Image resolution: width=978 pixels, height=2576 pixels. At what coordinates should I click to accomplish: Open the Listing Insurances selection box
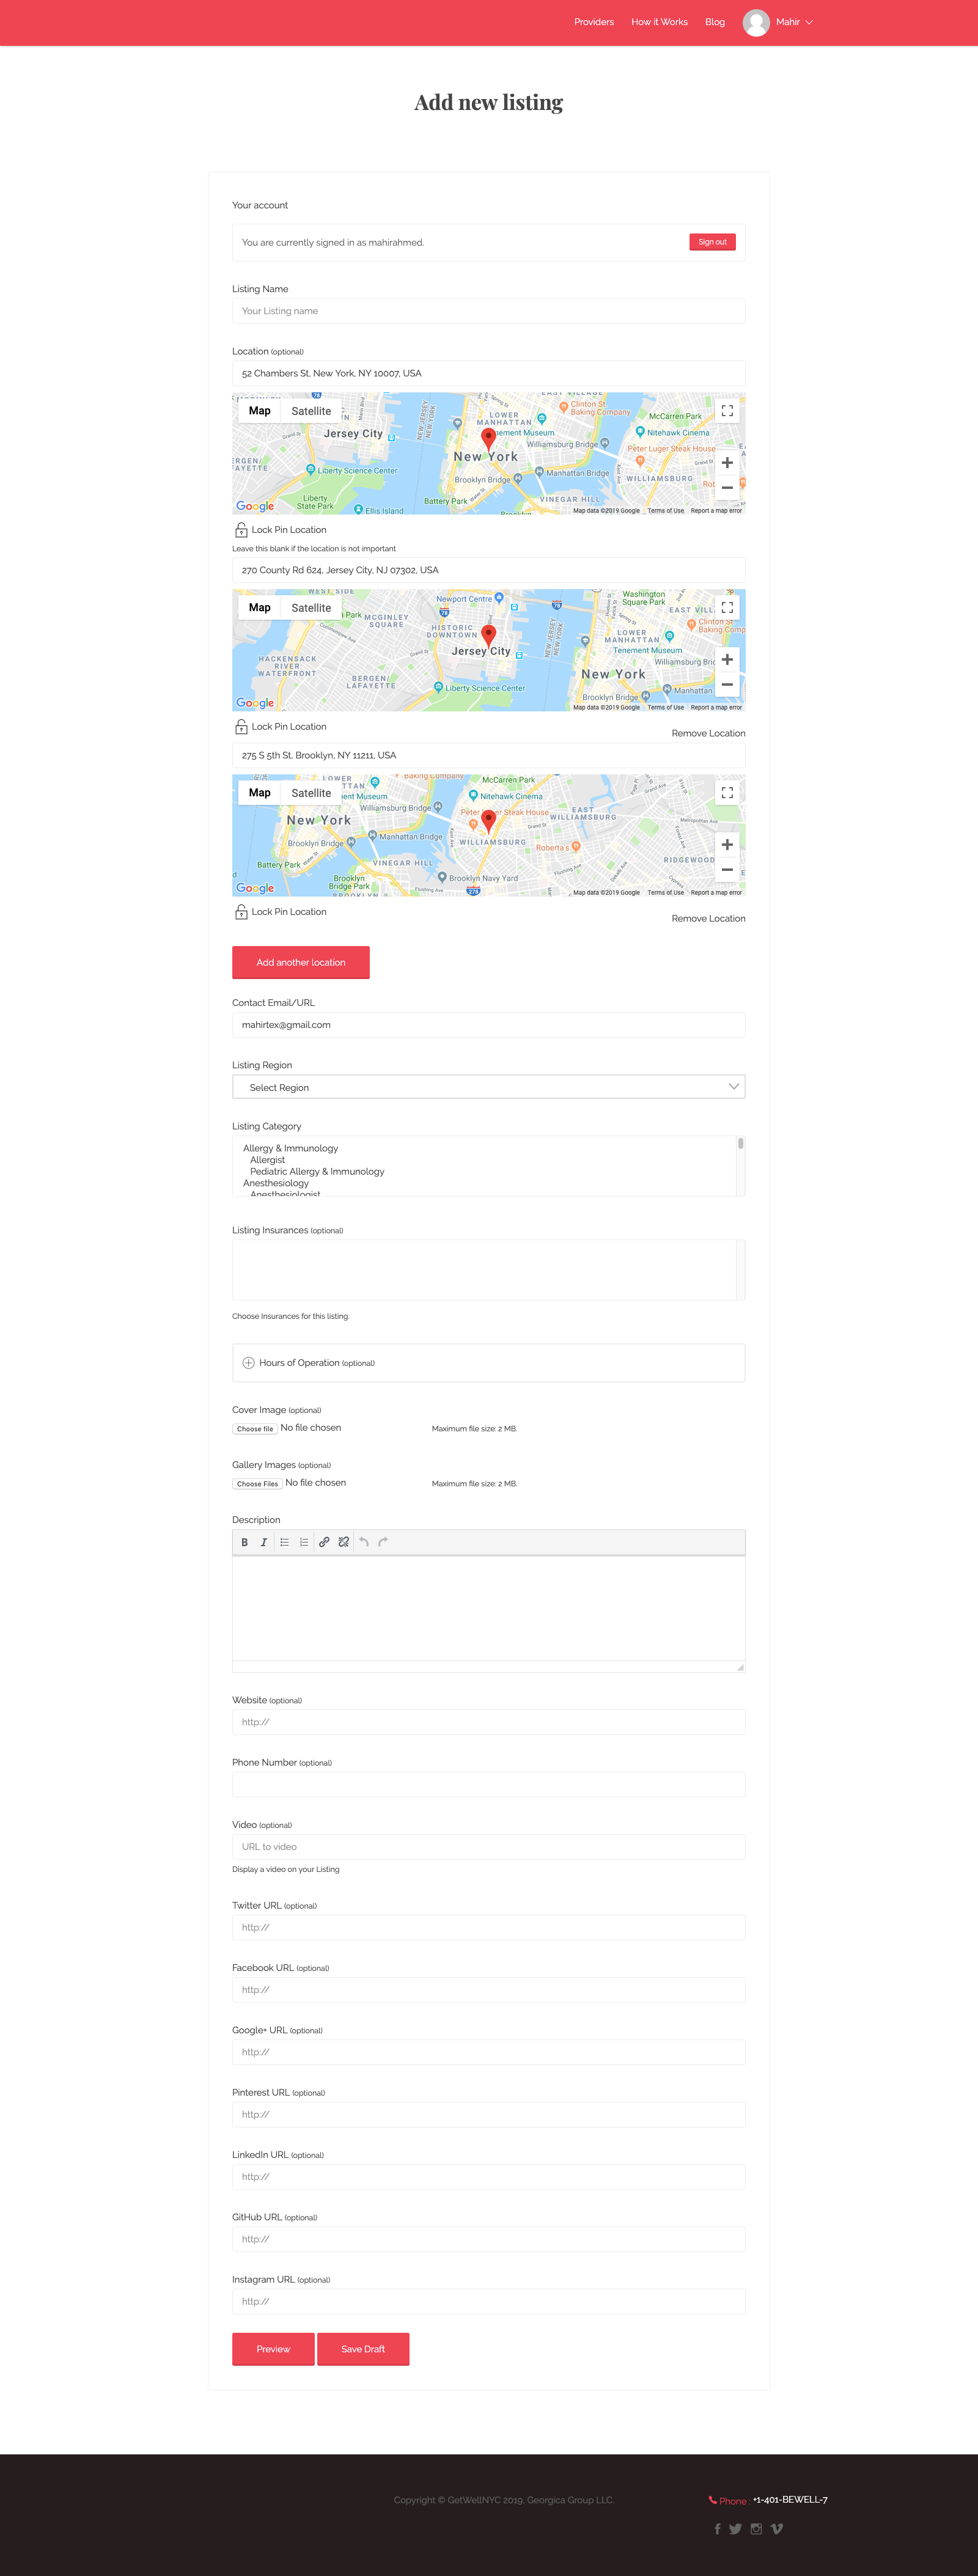pos(488,1270)
